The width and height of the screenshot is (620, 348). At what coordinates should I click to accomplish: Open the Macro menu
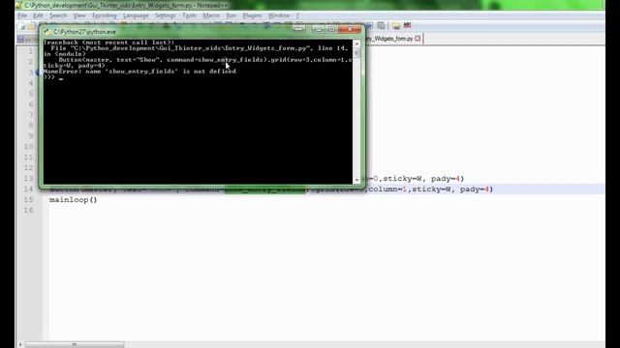(x=211, y=15)
